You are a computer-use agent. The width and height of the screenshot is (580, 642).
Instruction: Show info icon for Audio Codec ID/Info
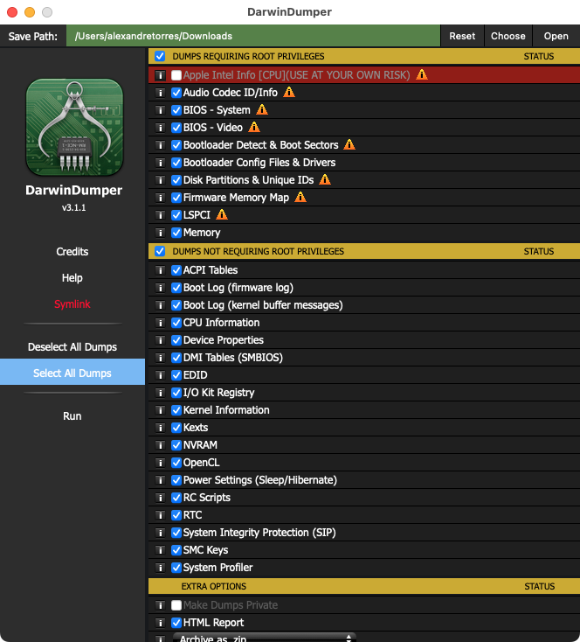[161, 93]
